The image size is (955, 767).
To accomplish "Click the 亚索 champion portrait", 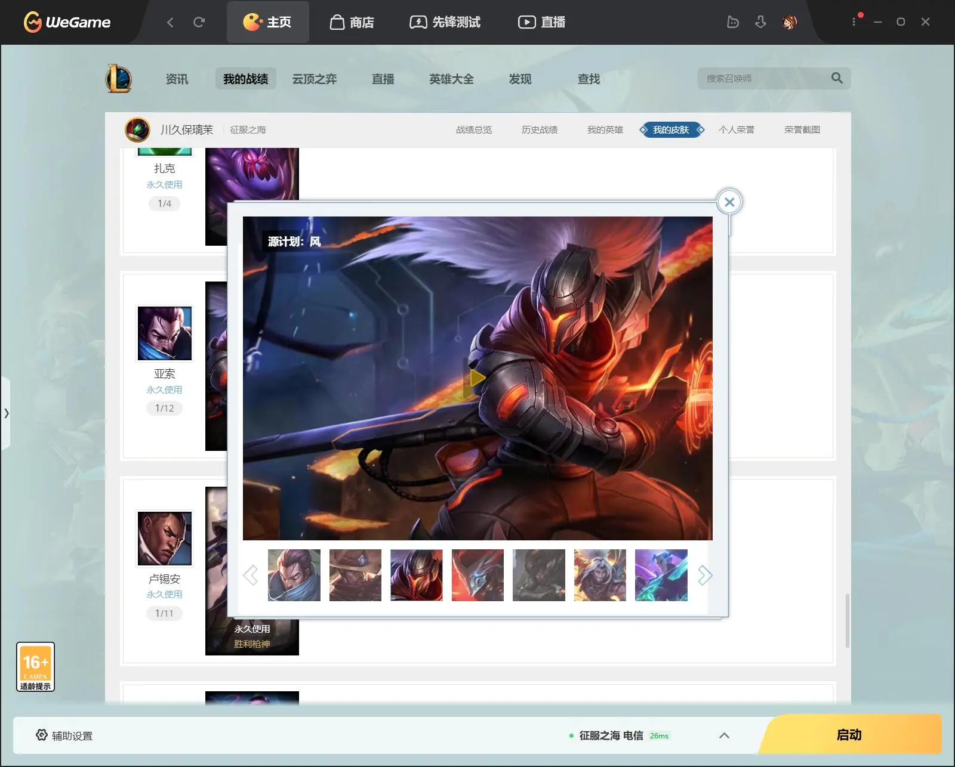I will click(165, 333).
